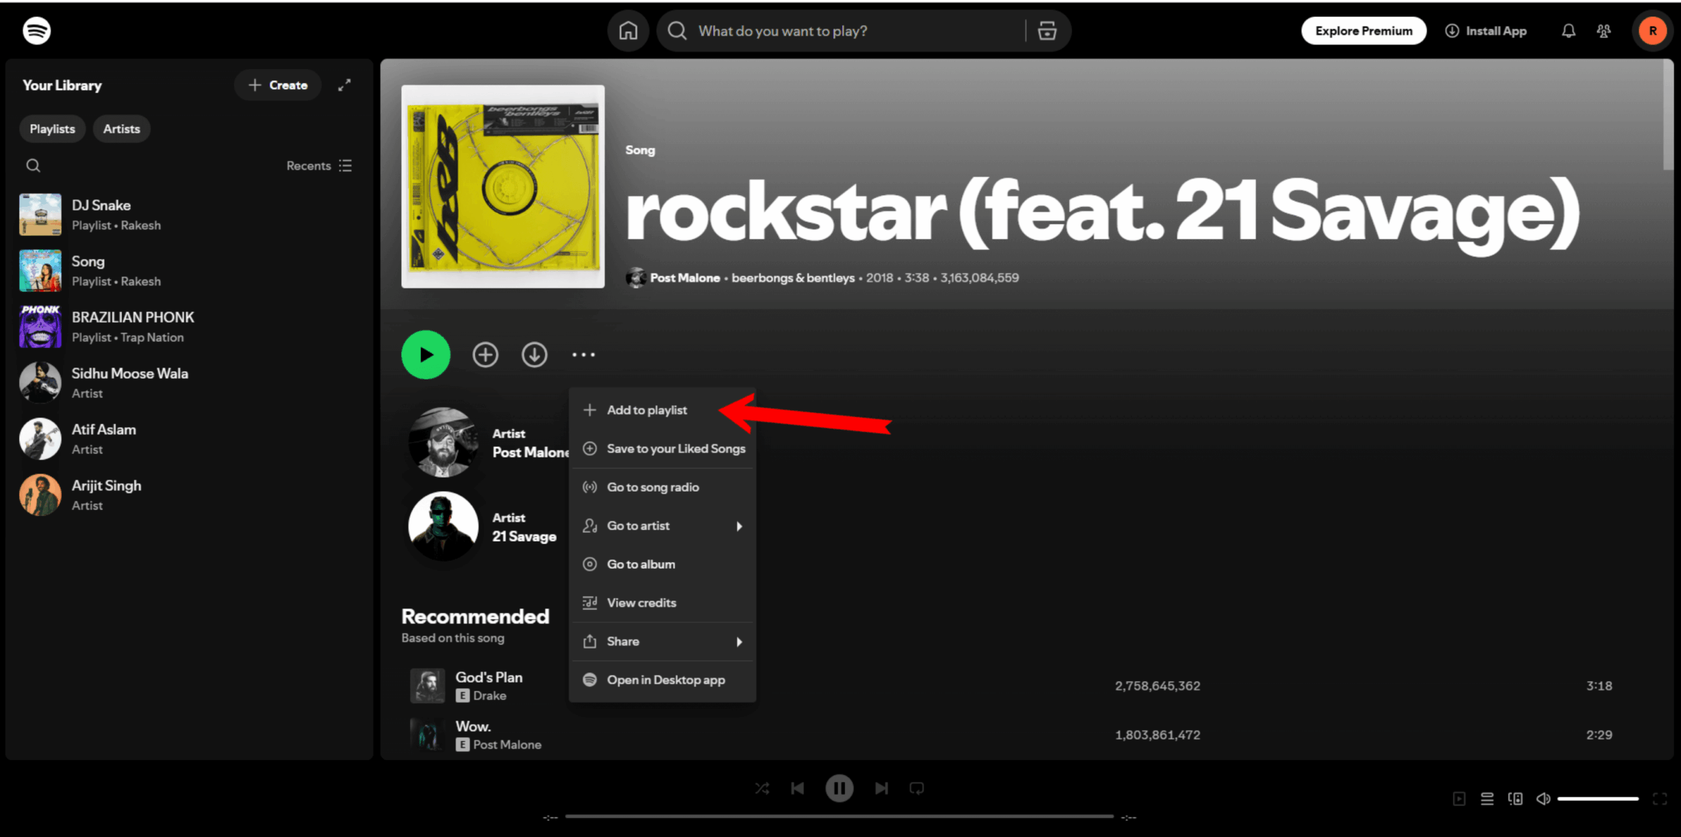1681x837 pixels.
Task: Expand the Share submenu
Action: click(662, 641)
